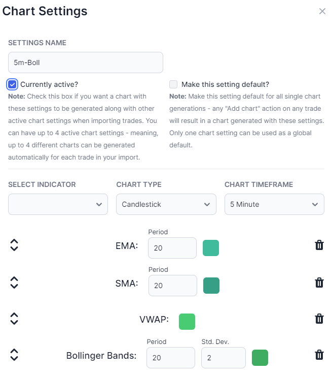The width and height of the screenshot is (332, 375).
Task: Delete the SMA indicator with trash icon
Action: [319, 283]
